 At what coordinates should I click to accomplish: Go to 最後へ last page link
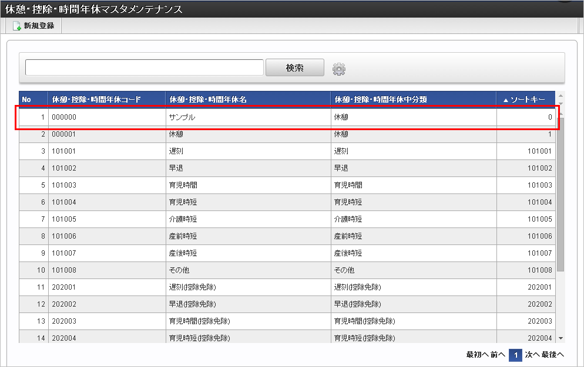pos(553,354)
